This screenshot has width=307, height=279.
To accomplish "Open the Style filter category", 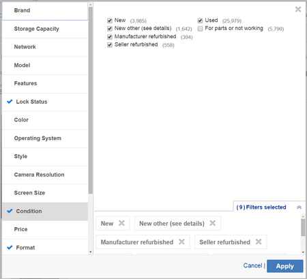I will point(45,156).
